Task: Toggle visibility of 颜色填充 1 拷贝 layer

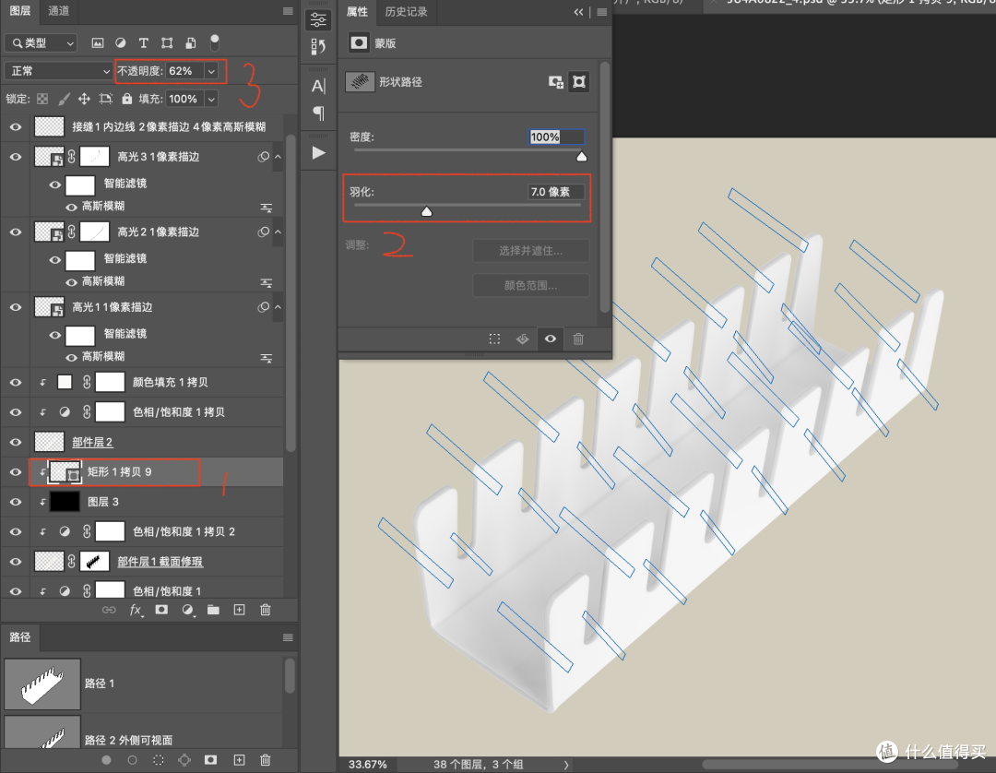Action: [x=16, y=383]
